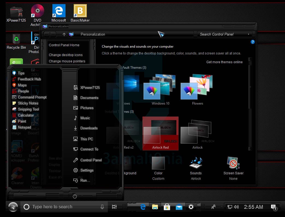Open Calculator from Start menu

pyautogui.click(x=23, y=115)
